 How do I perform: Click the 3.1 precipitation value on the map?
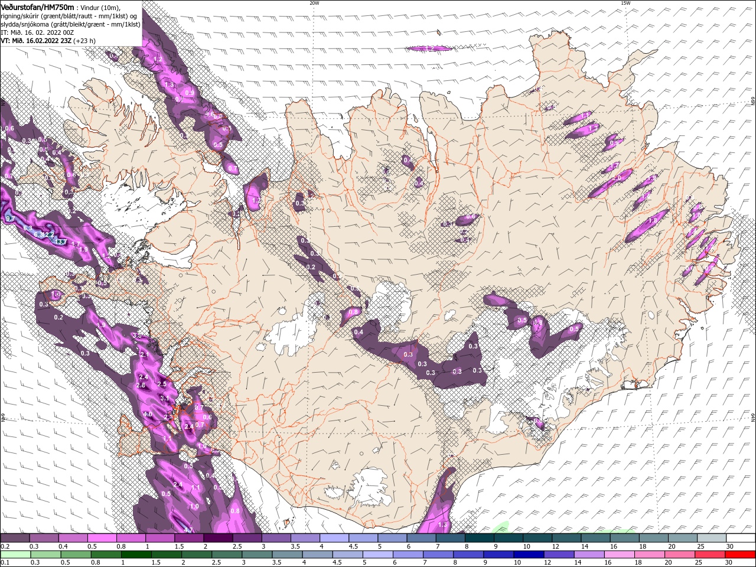(165, 399)
